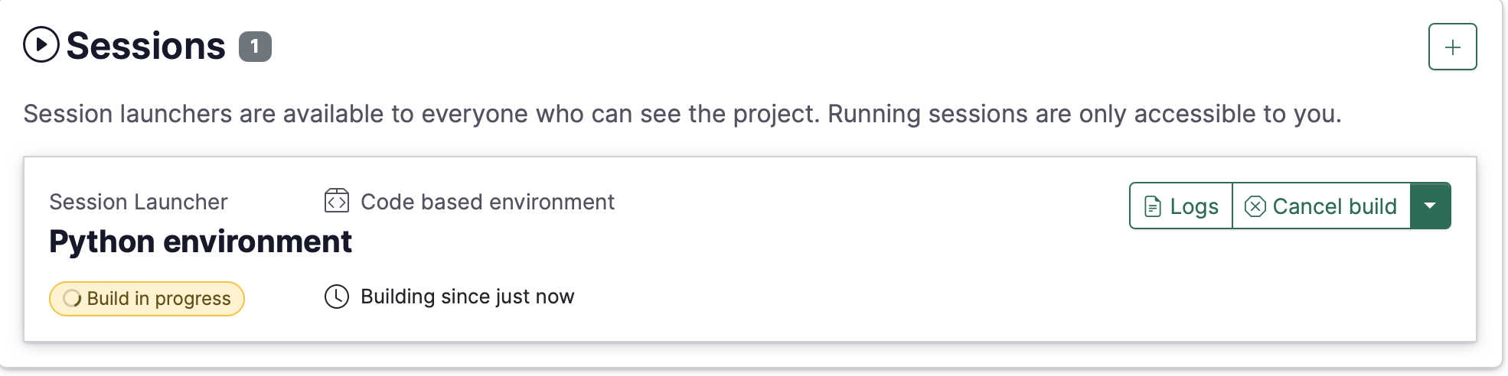Viewport: 1508px width, 376px height.
Task: Cancel the build in progress
Action: pos(1321,206)
